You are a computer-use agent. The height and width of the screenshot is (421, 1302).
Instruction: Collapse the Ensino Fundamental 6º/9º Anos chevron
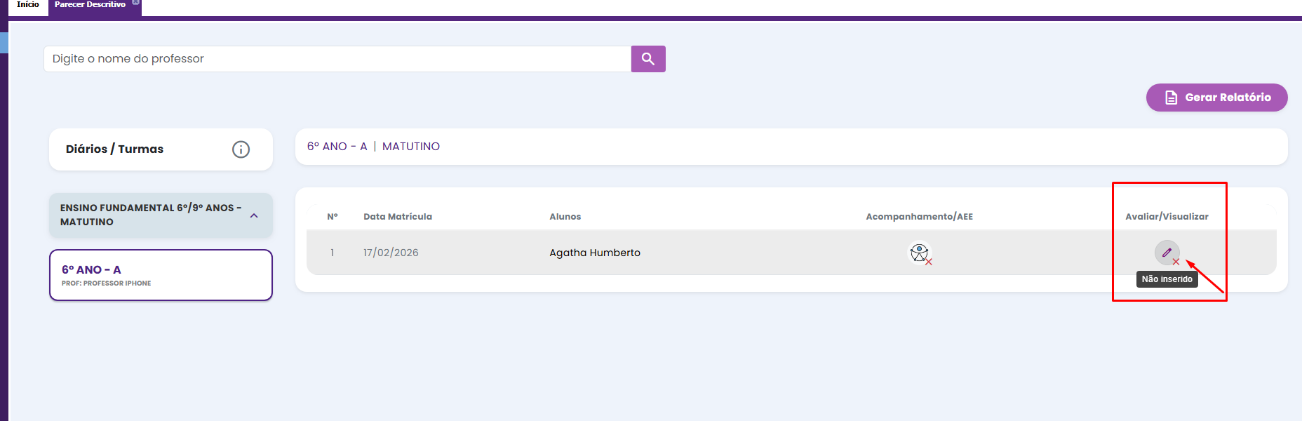254,215
